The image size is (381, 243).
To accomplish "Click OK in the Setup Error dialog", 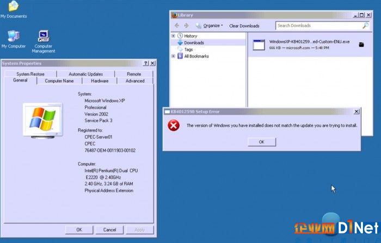I will [x=262, y=142].
